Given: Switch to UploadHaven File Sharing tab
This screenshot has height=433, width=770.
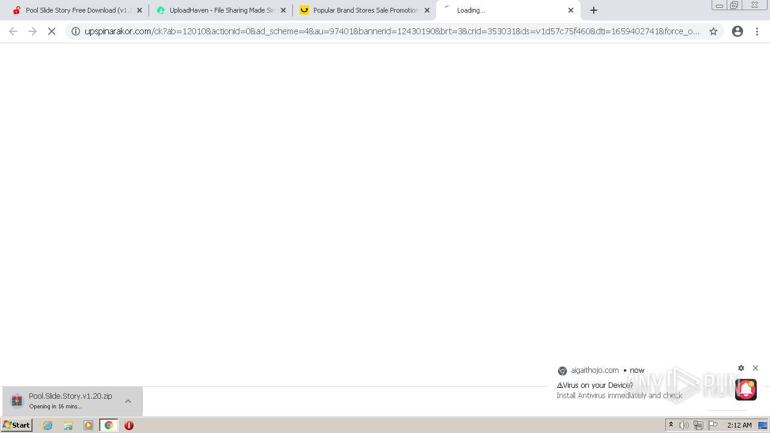Looking at the screenshot, I should click(x=220, y=10).
